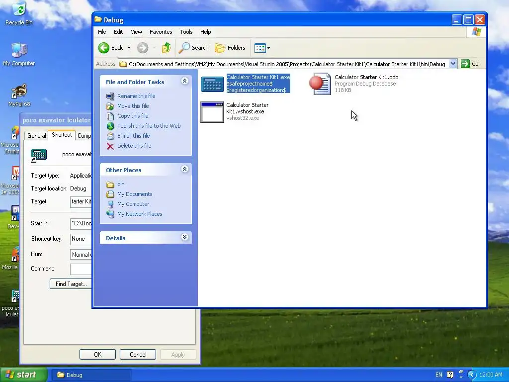This screenshot has height=382, width=509.
Task: Select the MyPal 68 desktop icon
Action: click(x=19, y=95)
